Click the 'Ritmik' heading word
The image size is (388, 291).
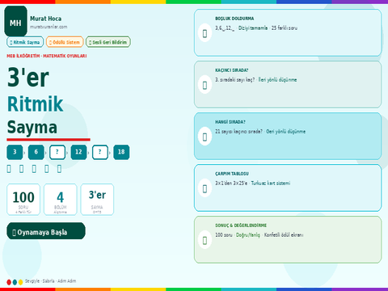[x=35, y=104]
